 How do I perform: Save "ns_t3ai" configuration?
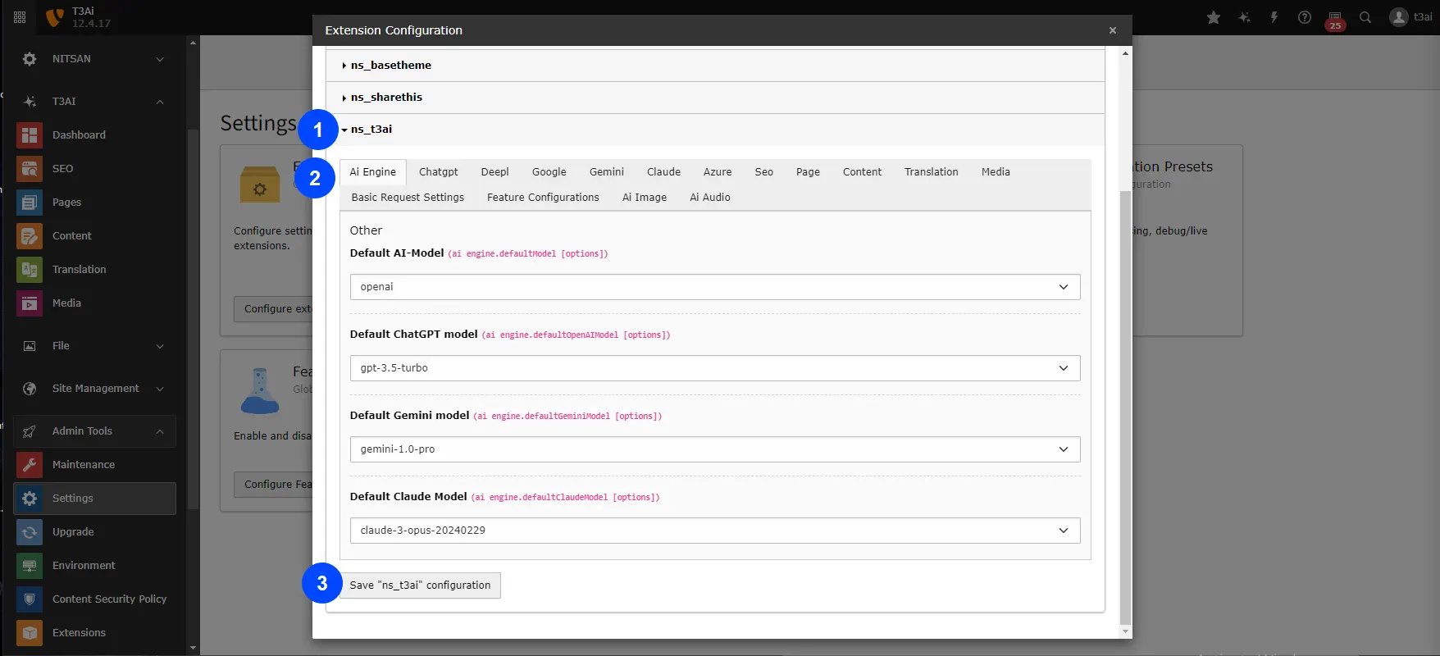[x=420, y=585]
